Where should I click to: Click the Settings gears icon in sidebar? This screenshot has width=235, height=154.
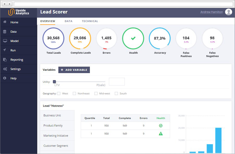pyautogui.click(x=5, y=69)
